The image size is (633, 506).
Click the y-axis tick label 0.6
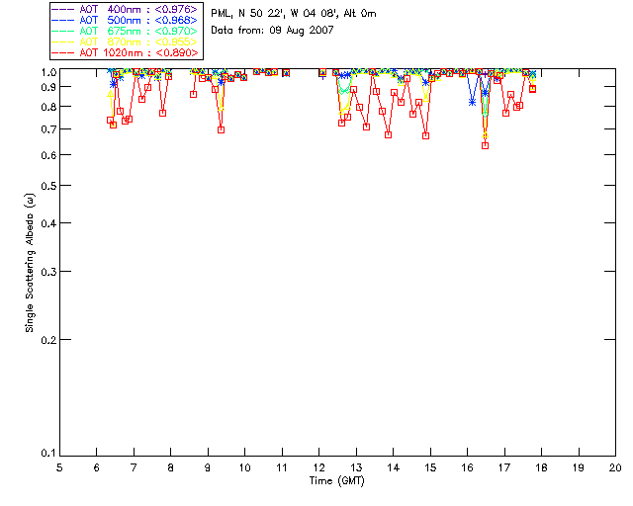pyautogui.click(x=48, y=155)
